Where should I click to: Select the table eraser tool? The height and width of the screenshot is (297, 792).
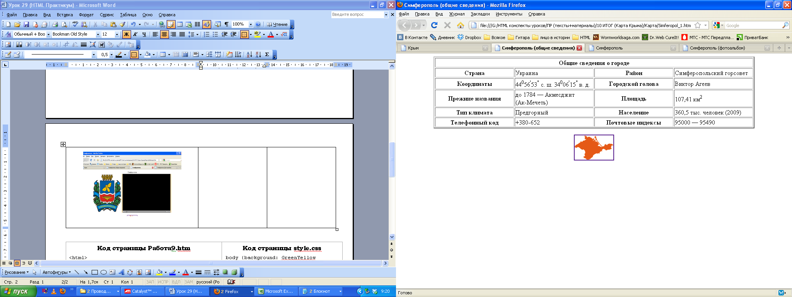pos(17,55)
